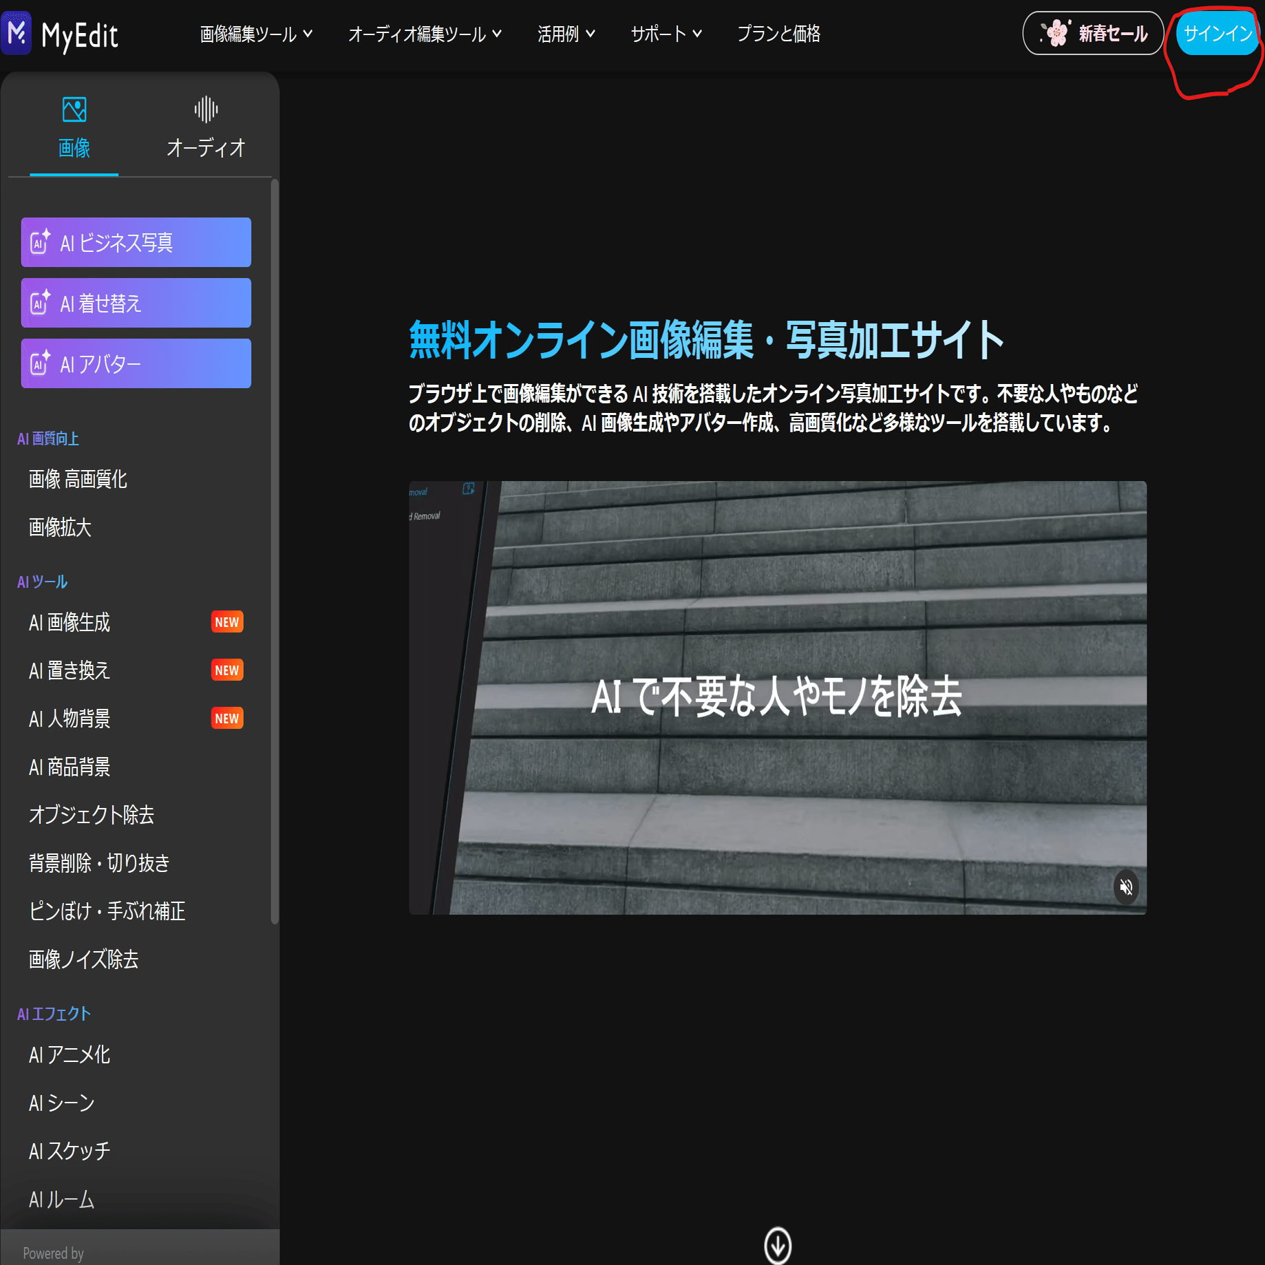Open AI 人物背景 tool
1265x1265 pixels.
[x=70, y=719]
